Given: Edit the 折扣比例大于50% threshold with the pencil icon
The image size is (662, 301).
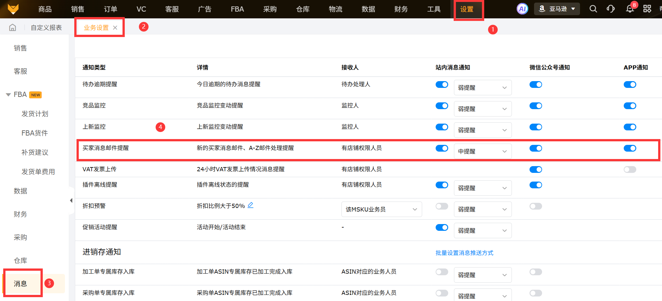Looking at the screenshot, I should tap(250, 205).
